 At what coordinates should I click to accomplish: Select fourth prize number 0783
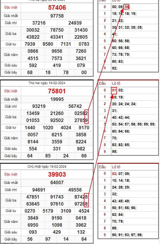click(x=84, y=44)
